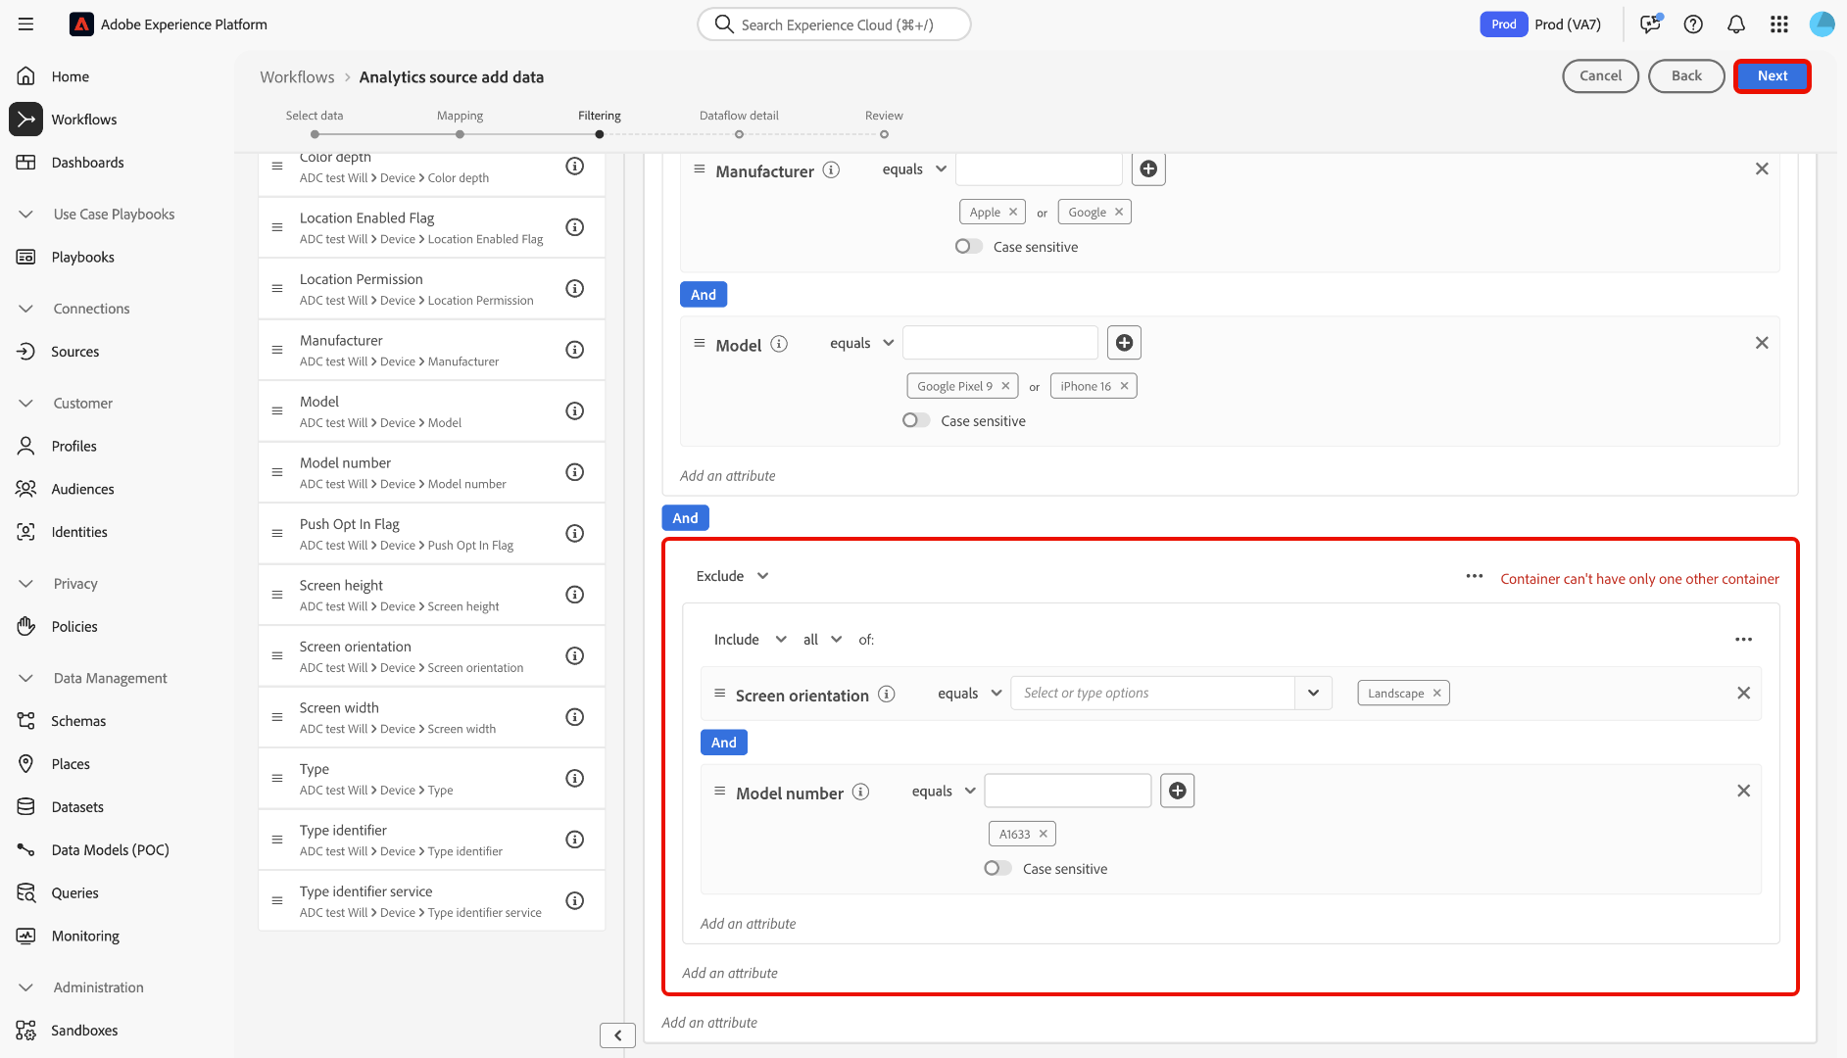Focus the Search Experience Cloud field

(x=834, y=24)
